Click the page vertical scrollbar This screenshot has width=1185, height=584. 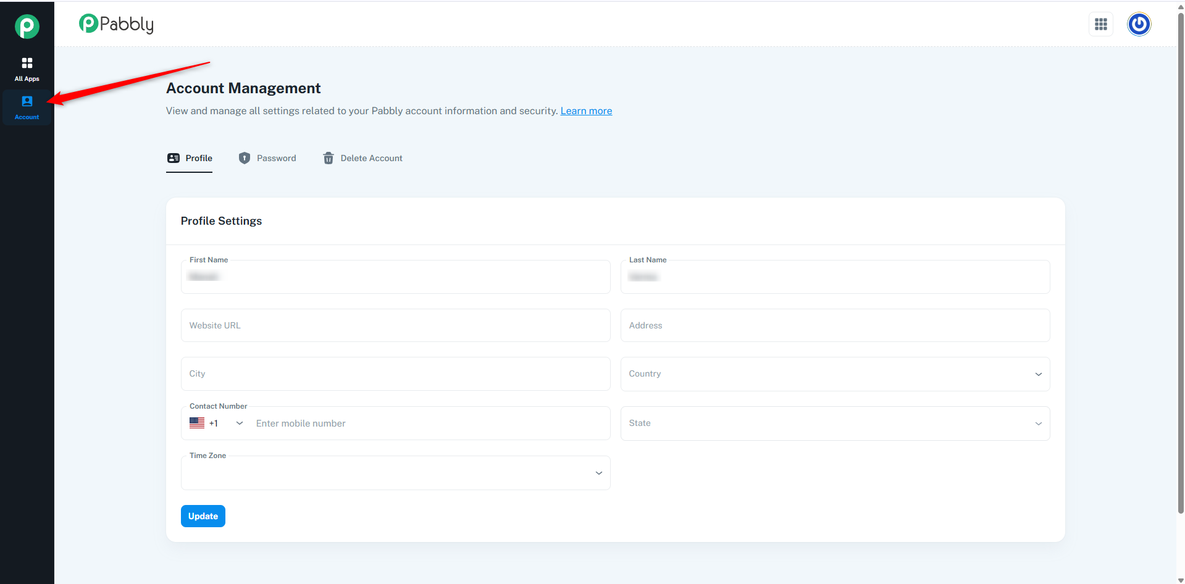[x=1181, y=262]
